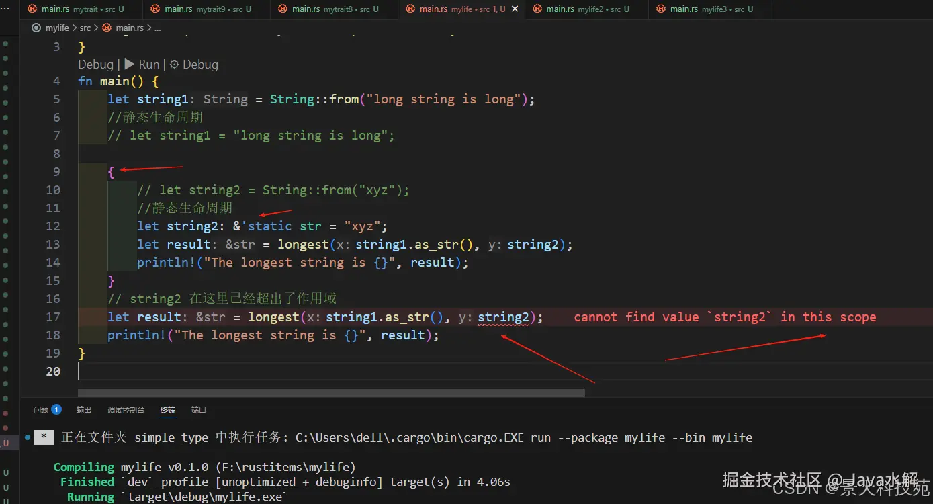Viewport: 933px width, 504px height.
Task: Click the Rust file icon on the mytrait9 tab
Action: click(x=155, y=9)
